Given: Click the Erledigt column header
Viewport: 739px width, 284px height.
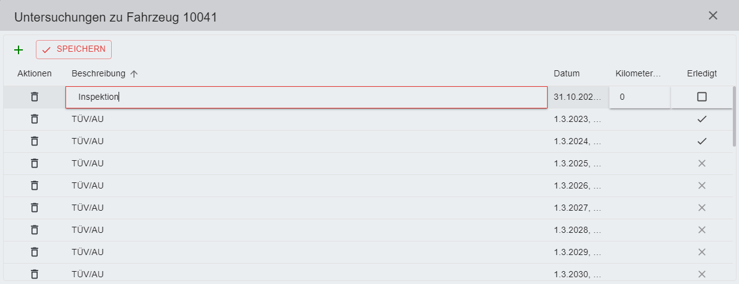Looking at the screenshot, I should [x=701, y=74].
